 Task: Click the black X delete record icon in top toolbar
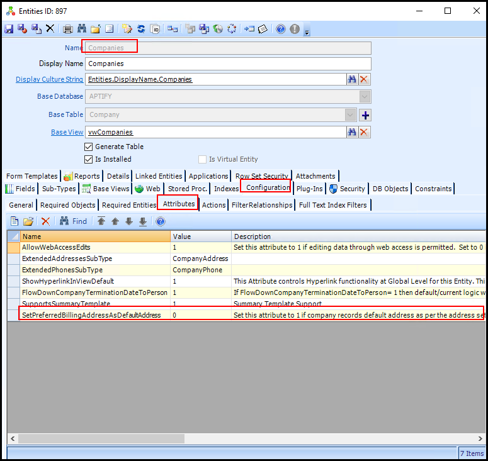point(50,28)
